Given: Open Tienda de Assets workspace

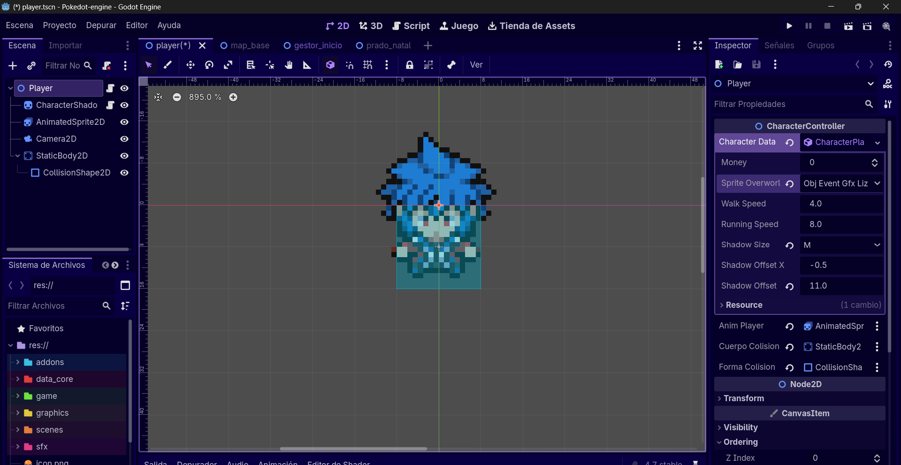Looking at the screenshot, I should click(x=532, y=26).
